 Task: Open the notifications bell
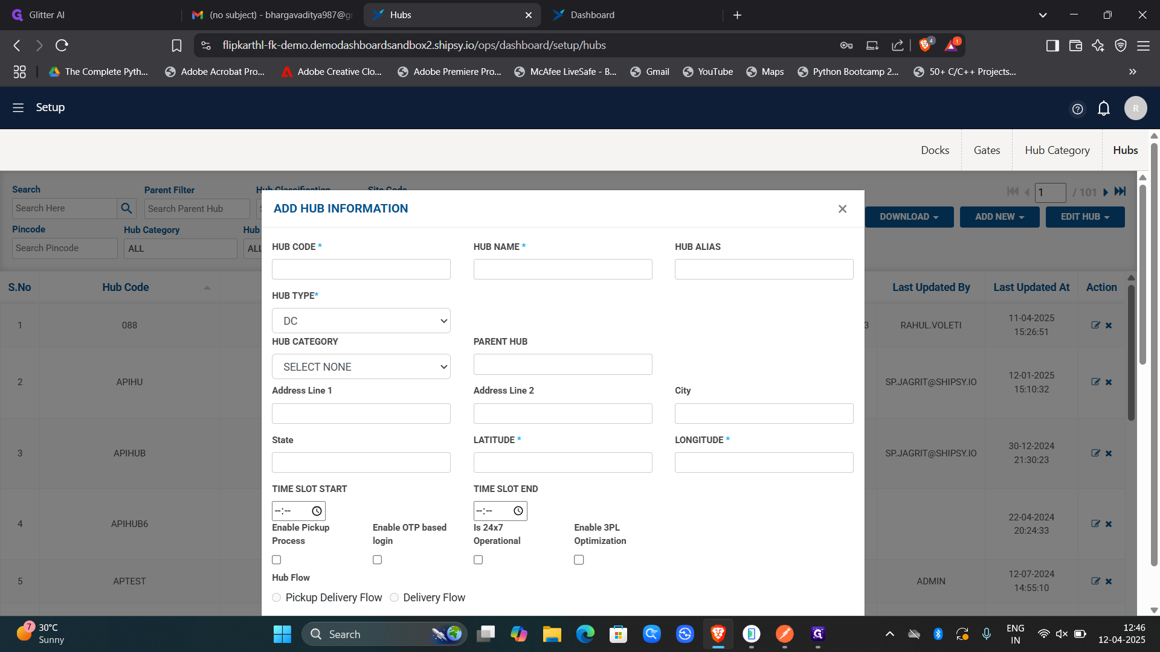click(1104, 108)
